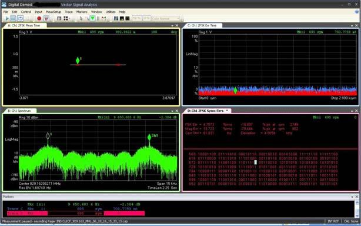Image resolution: width=361 pixels, height=226 pixels.
Task: Select the C: Ch1 2FSK Err Time tab
Action: [x=202, y=25]
